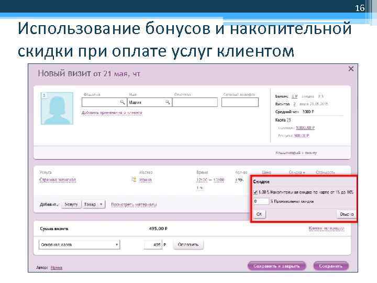This screenshot has height=283, width=377.
Task: Click the Визитов count 2 link
Action: 294,104
